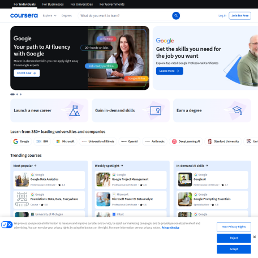Click Learn more on Google certificates banner

click(169, 71)
